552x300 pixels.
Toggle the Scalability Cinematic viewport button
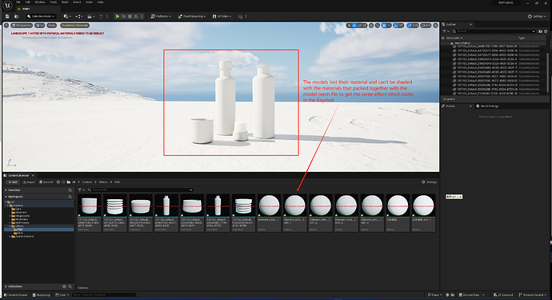pos(74,26)
